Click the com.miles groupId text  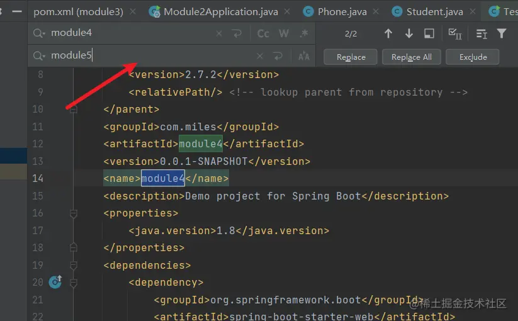coord(188,127)
